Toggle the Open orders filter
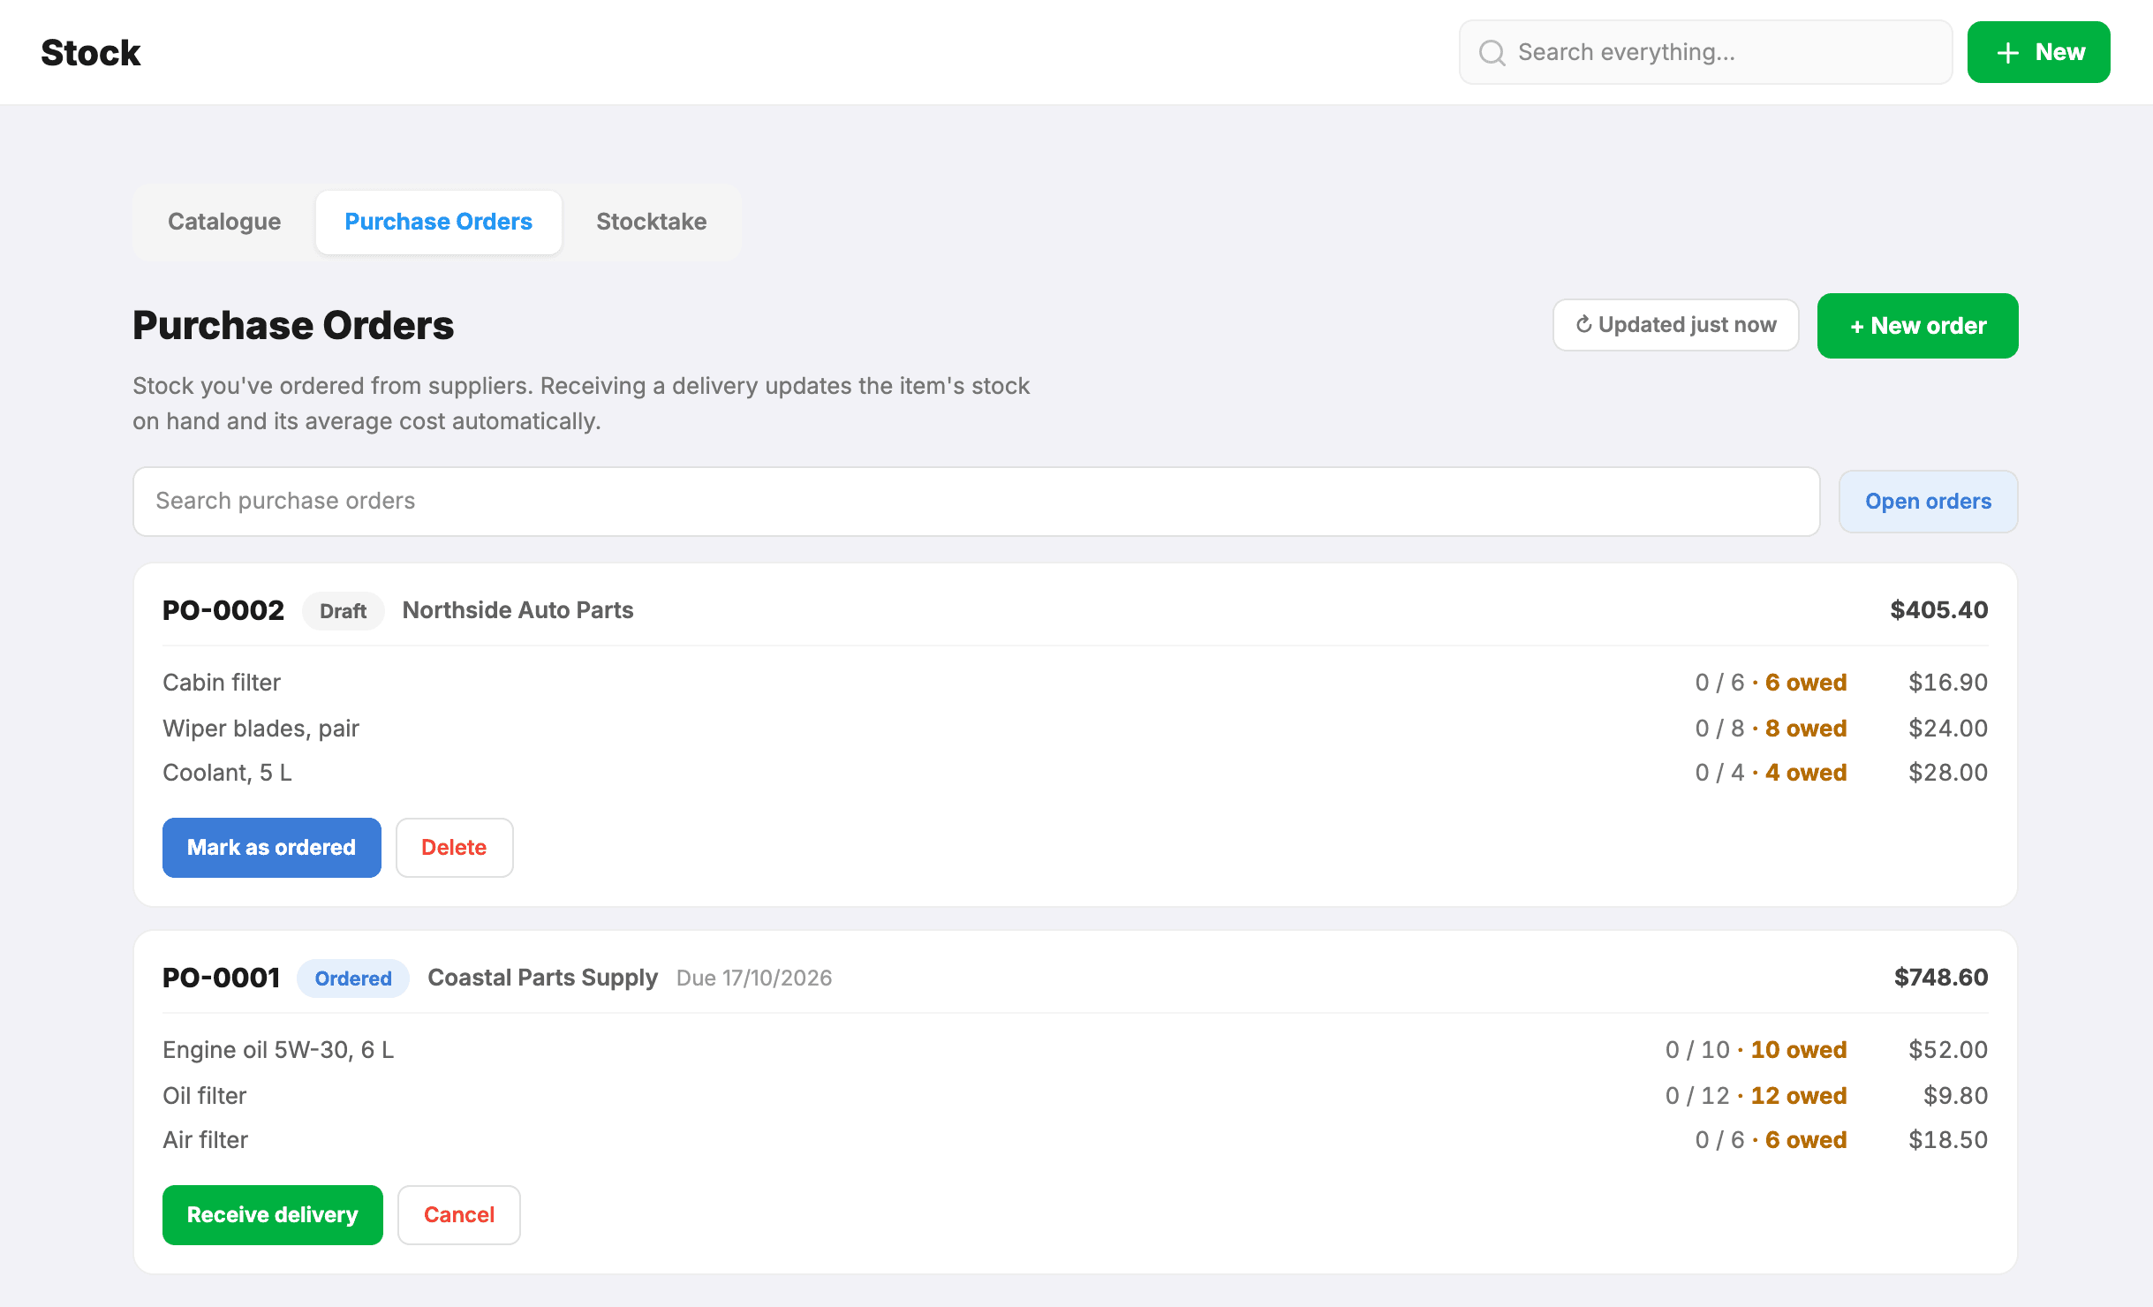This screenshot has height=1307, width=2153. coord(1928,502)
